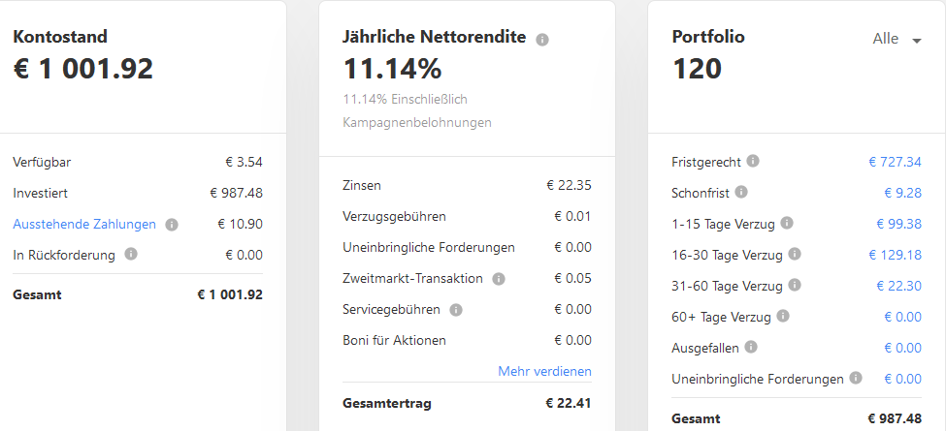Image resolution: width=946 pixels, height=431 pixels.
Task: Click info icon next to Servicegebühren
Action: (x=456, y=310)
